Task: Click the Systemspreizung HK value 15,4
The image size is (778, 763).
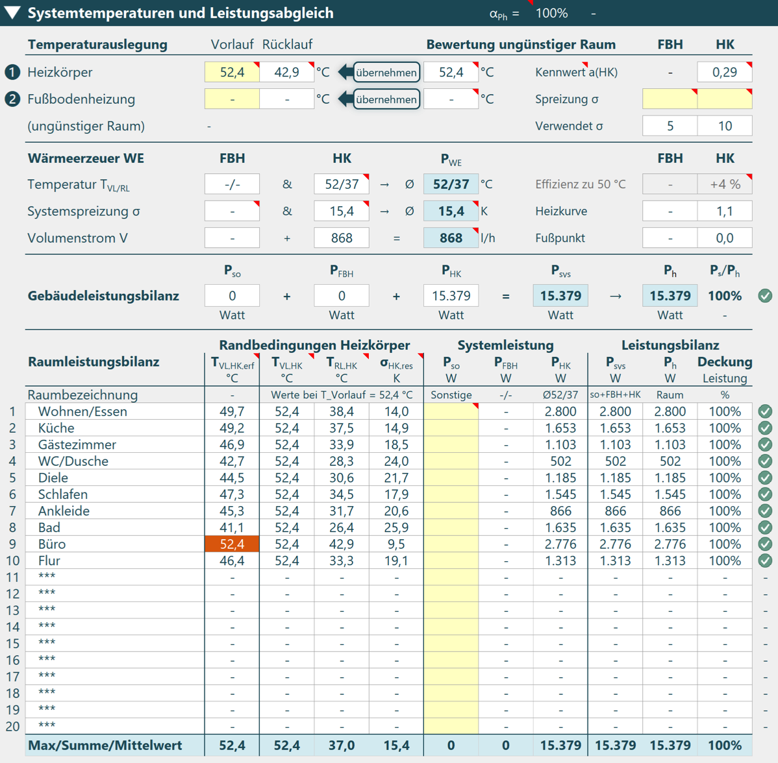Action: point(342,212)
